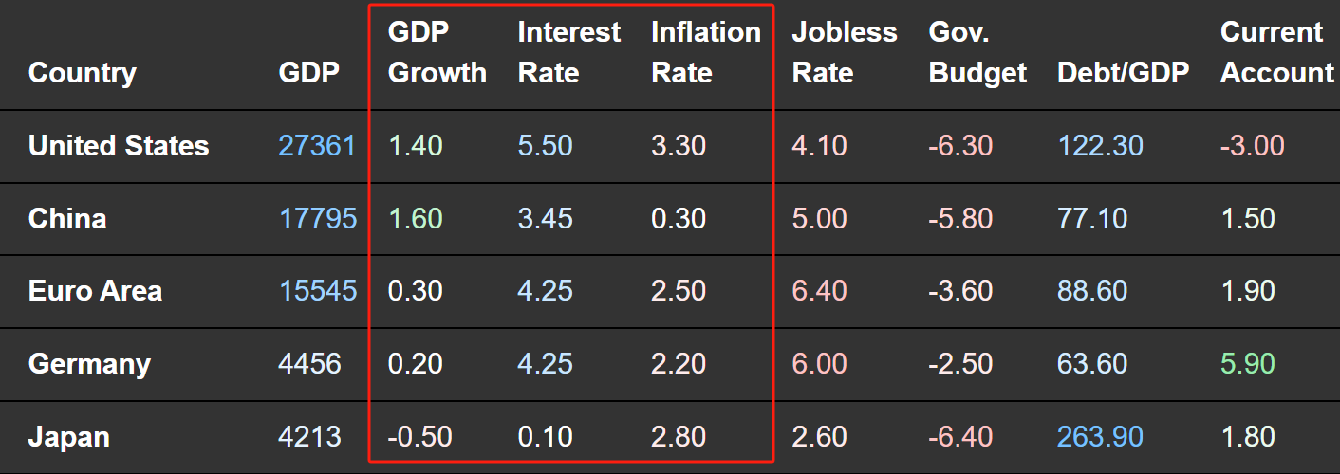Click the Inflation Rate column header
Screen dimensions: 1340x474
click(706, 52)
